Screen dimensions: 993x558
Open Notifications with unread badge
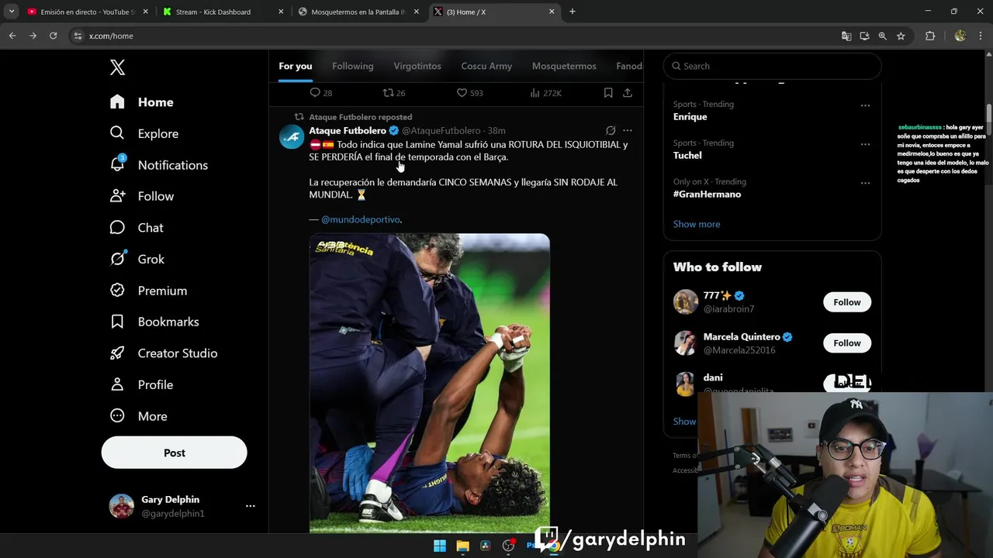tap(159, 165)
